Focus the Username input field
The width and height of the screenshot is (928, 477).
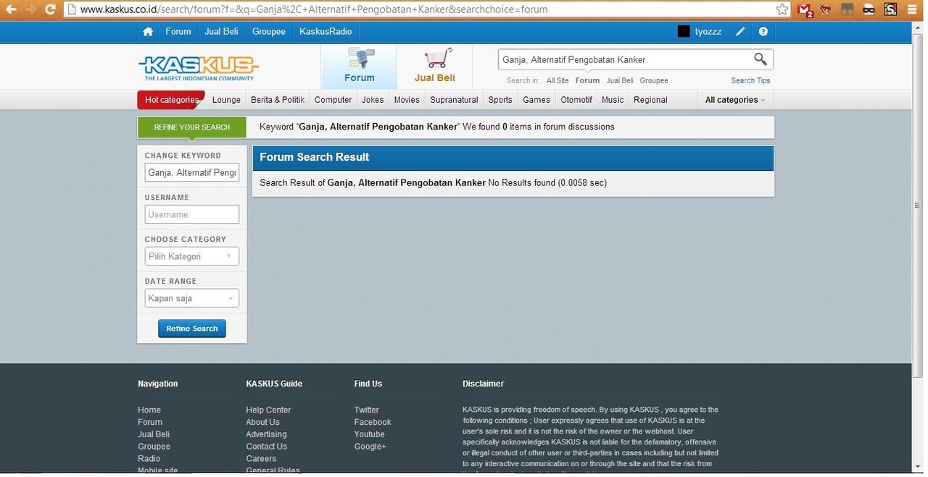click(192, 214)
